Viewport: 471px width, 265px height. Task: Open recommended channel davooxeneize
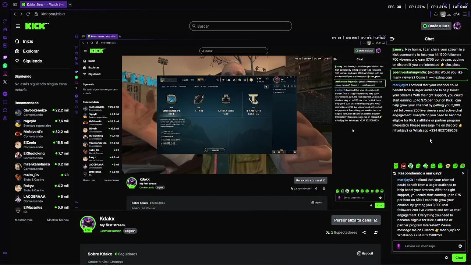point(42,112)
